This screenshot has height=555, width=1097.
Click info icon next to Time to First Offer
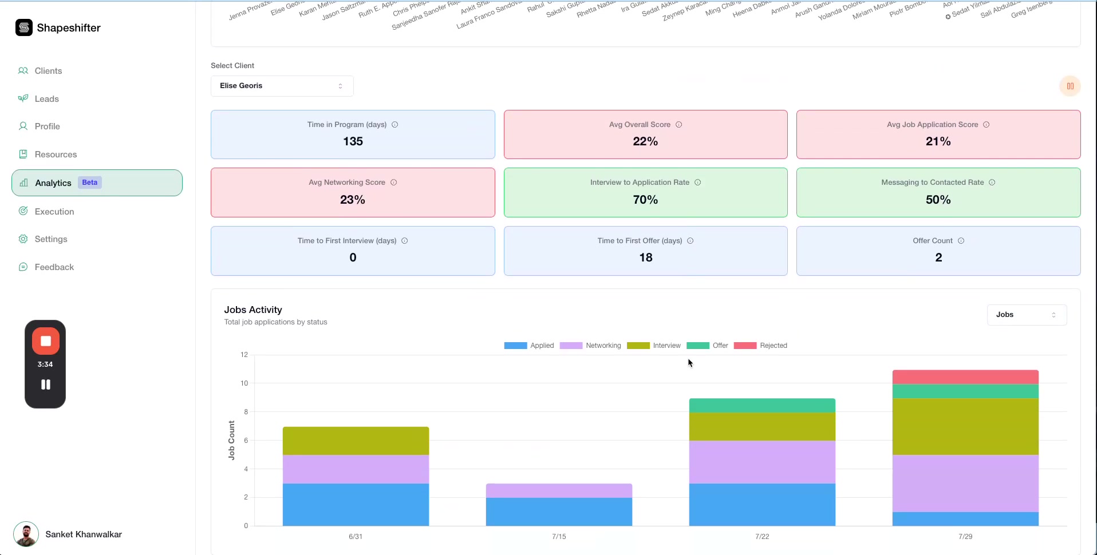tap(690, 241)
